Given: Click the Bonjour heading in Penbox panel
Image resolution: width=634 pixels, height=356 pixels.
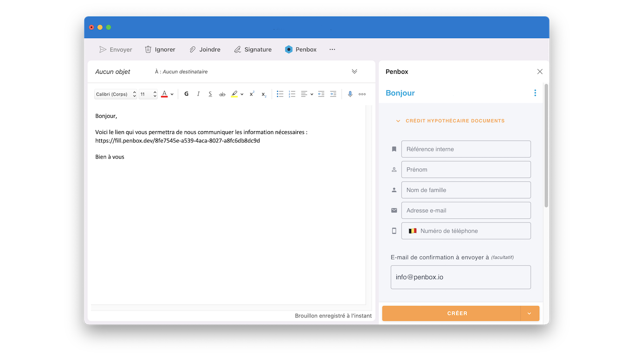Looking at the screenshot, I should 400,93.
